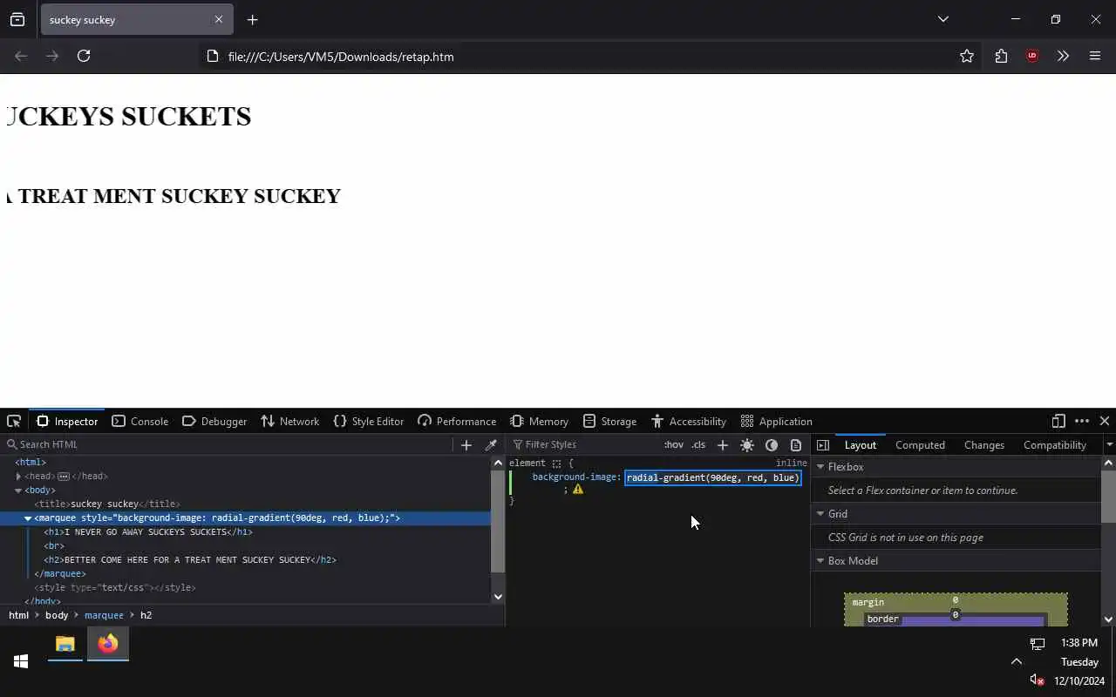Close the suckey suckey tab
The width and height of the screenshot is (1116, 697).
click(218, 19)
